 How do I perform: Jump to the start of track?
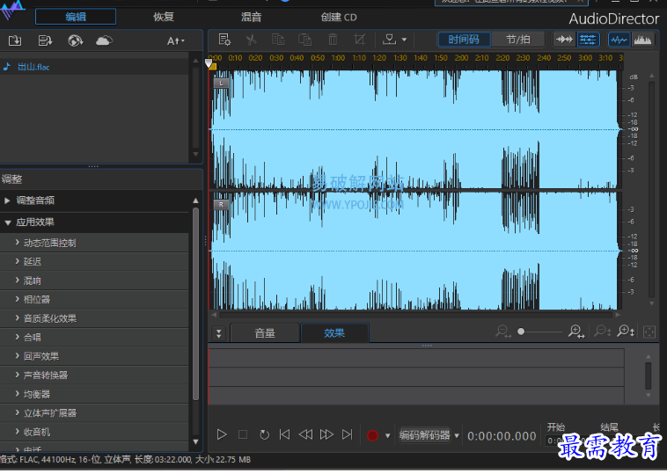[284, 434]
